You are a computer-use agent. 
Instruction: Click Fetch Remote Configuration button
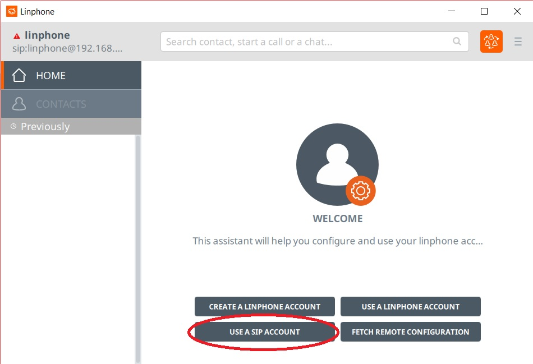point(411,332)
